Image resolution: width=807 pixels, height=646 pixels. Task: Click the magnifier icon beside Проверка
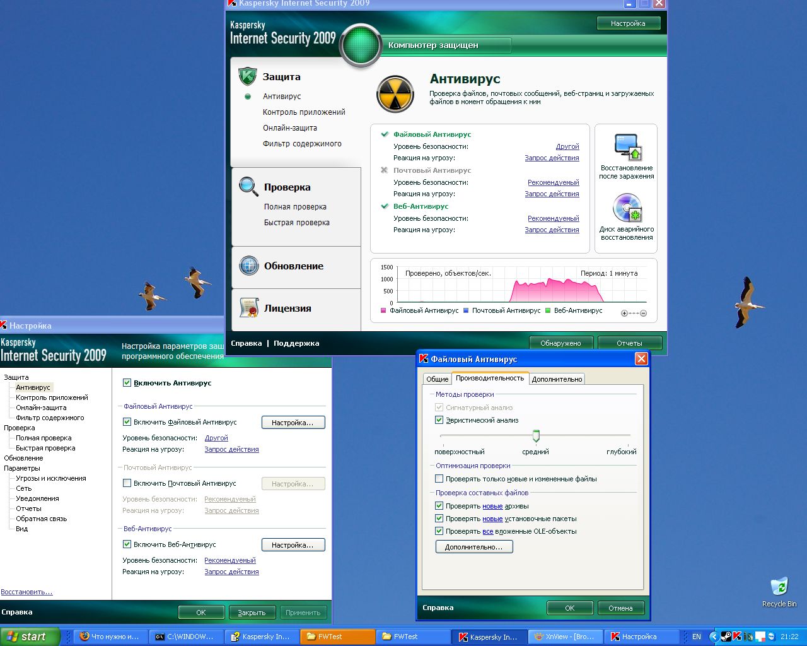point(248,187)
